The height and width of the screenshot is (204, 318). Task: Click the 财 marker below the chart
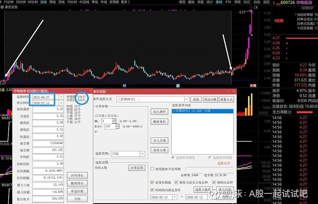[x=124, y=85]
